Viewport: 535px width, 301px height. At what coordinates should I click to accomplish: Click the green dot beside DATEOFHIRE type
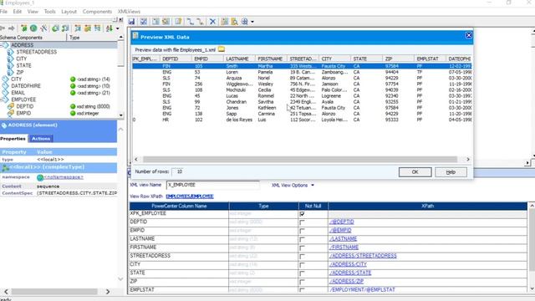point(73,86)
